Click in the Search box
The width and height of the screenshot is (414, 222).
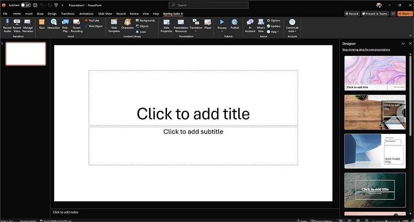pos(208,5)
